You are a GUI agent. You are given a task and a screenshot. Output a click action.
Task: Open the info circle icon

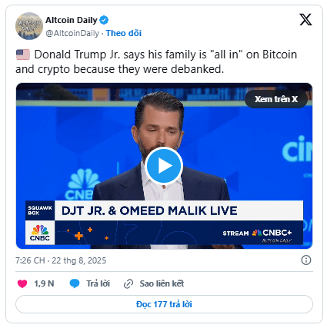[x=306, y=260]
